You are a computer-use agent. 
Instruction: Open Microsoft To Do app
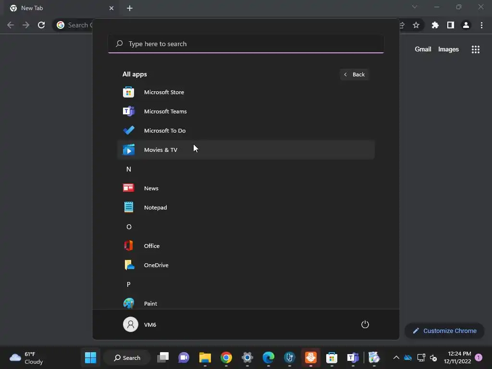point(246,131)
